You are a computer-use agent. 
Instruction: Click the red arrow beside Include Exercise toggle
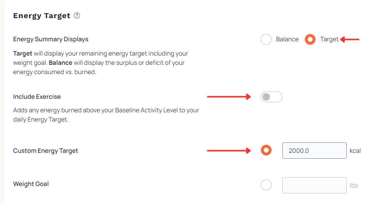(x=229, y=96)
